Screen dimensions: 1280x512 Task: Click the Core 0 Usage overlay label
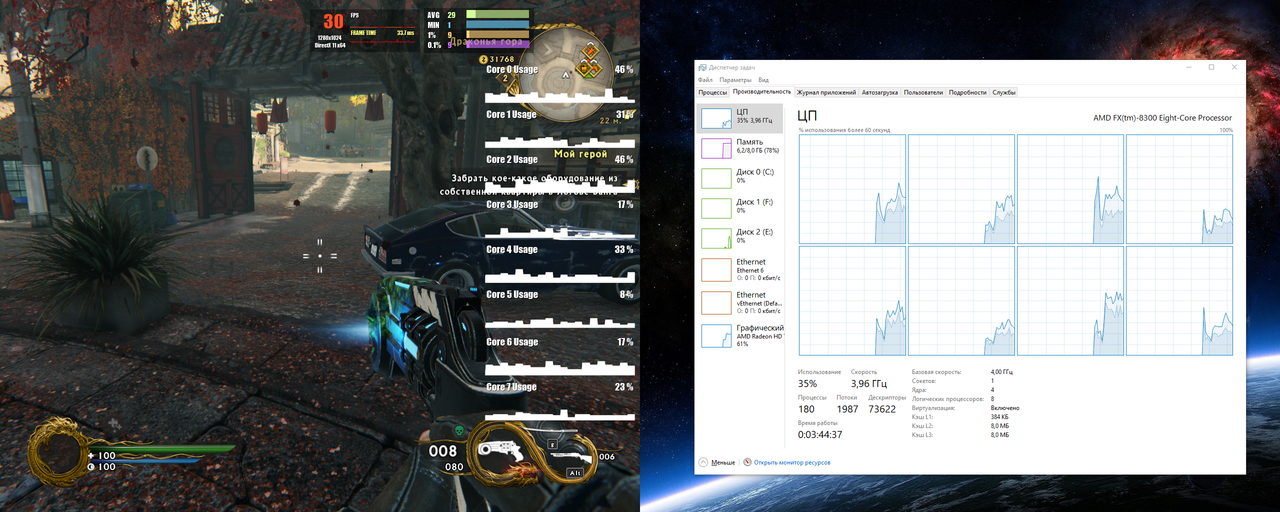click(512, 69)
